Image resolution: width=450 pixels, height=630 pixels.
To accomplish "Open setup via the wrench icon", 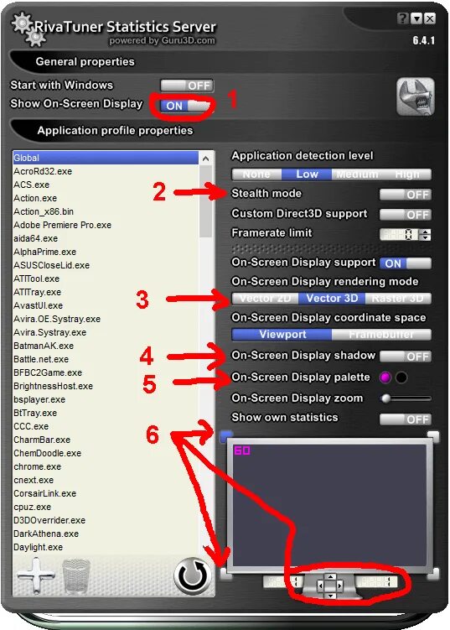I will tap(416, 96).
